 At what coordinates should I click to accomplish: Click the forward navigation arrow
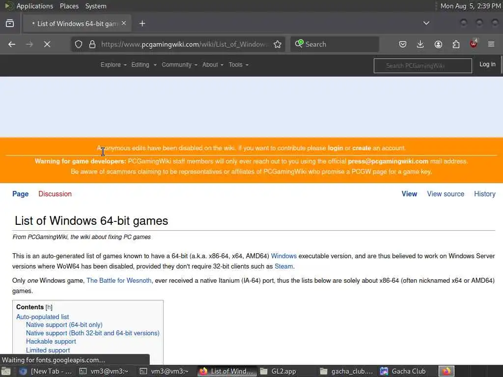click(x=29, y=44)
